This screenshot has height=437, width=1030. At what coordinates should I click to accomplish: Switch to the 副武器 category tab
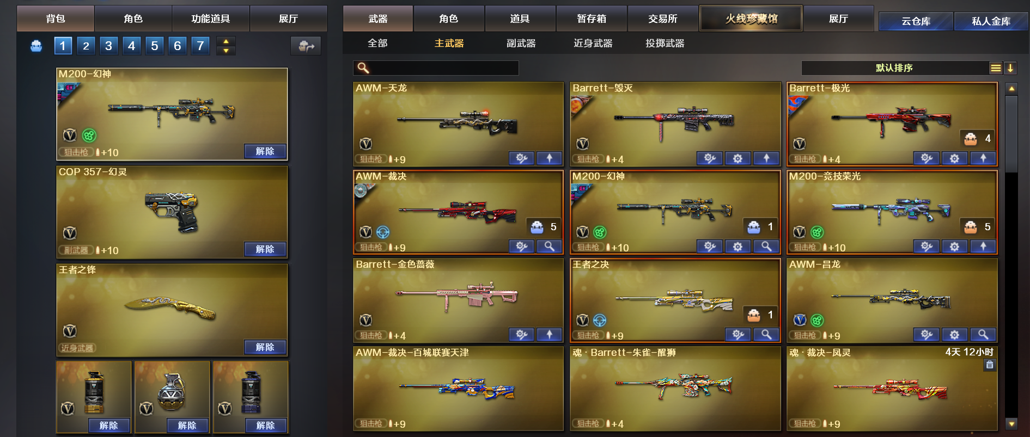pyautogui.click(x=521, y=43)
